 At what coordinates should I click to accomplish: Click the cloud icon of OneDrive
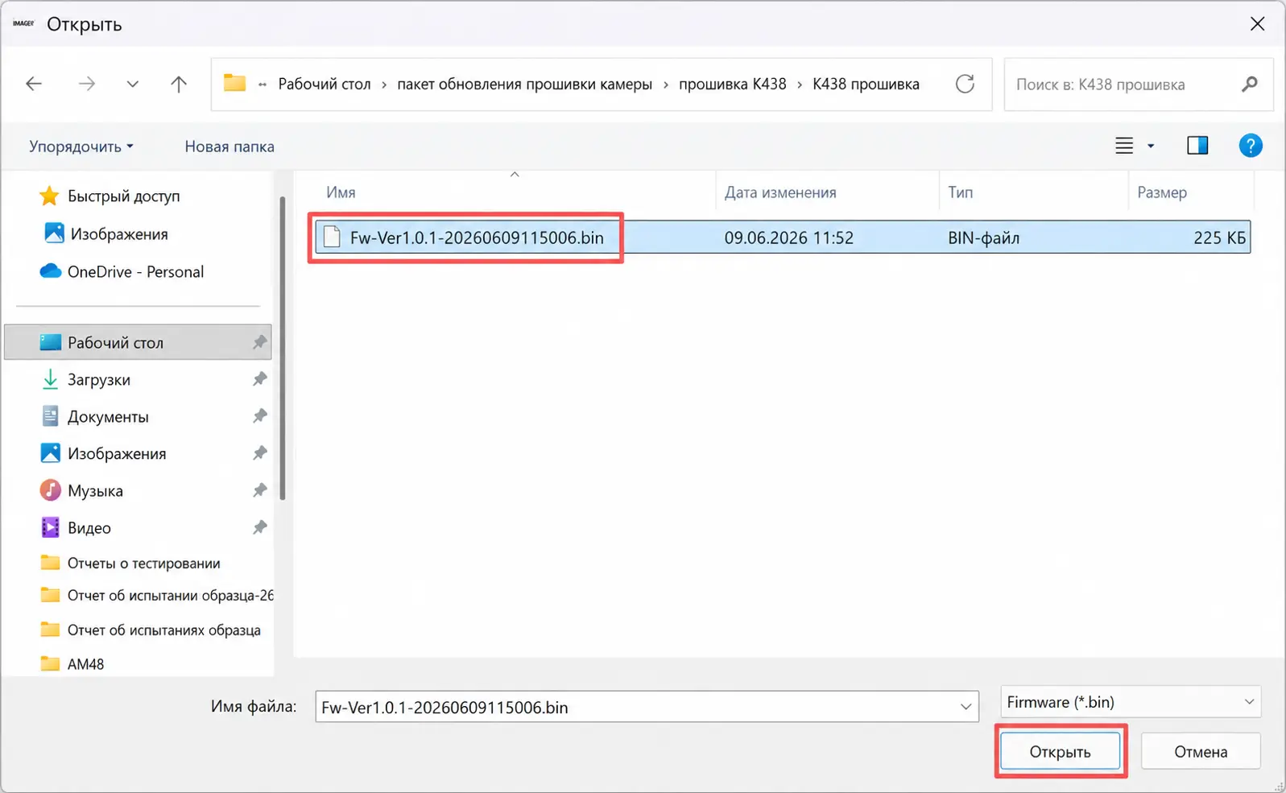(x=50, y=271)
